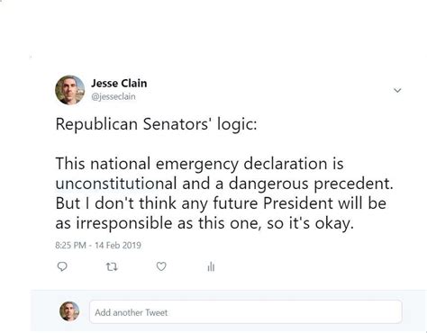Image resolution: width=427 pixels, height=333 pixels.
Task: Expand the tweet options chevron menu
Action: [x=397, y=90]
